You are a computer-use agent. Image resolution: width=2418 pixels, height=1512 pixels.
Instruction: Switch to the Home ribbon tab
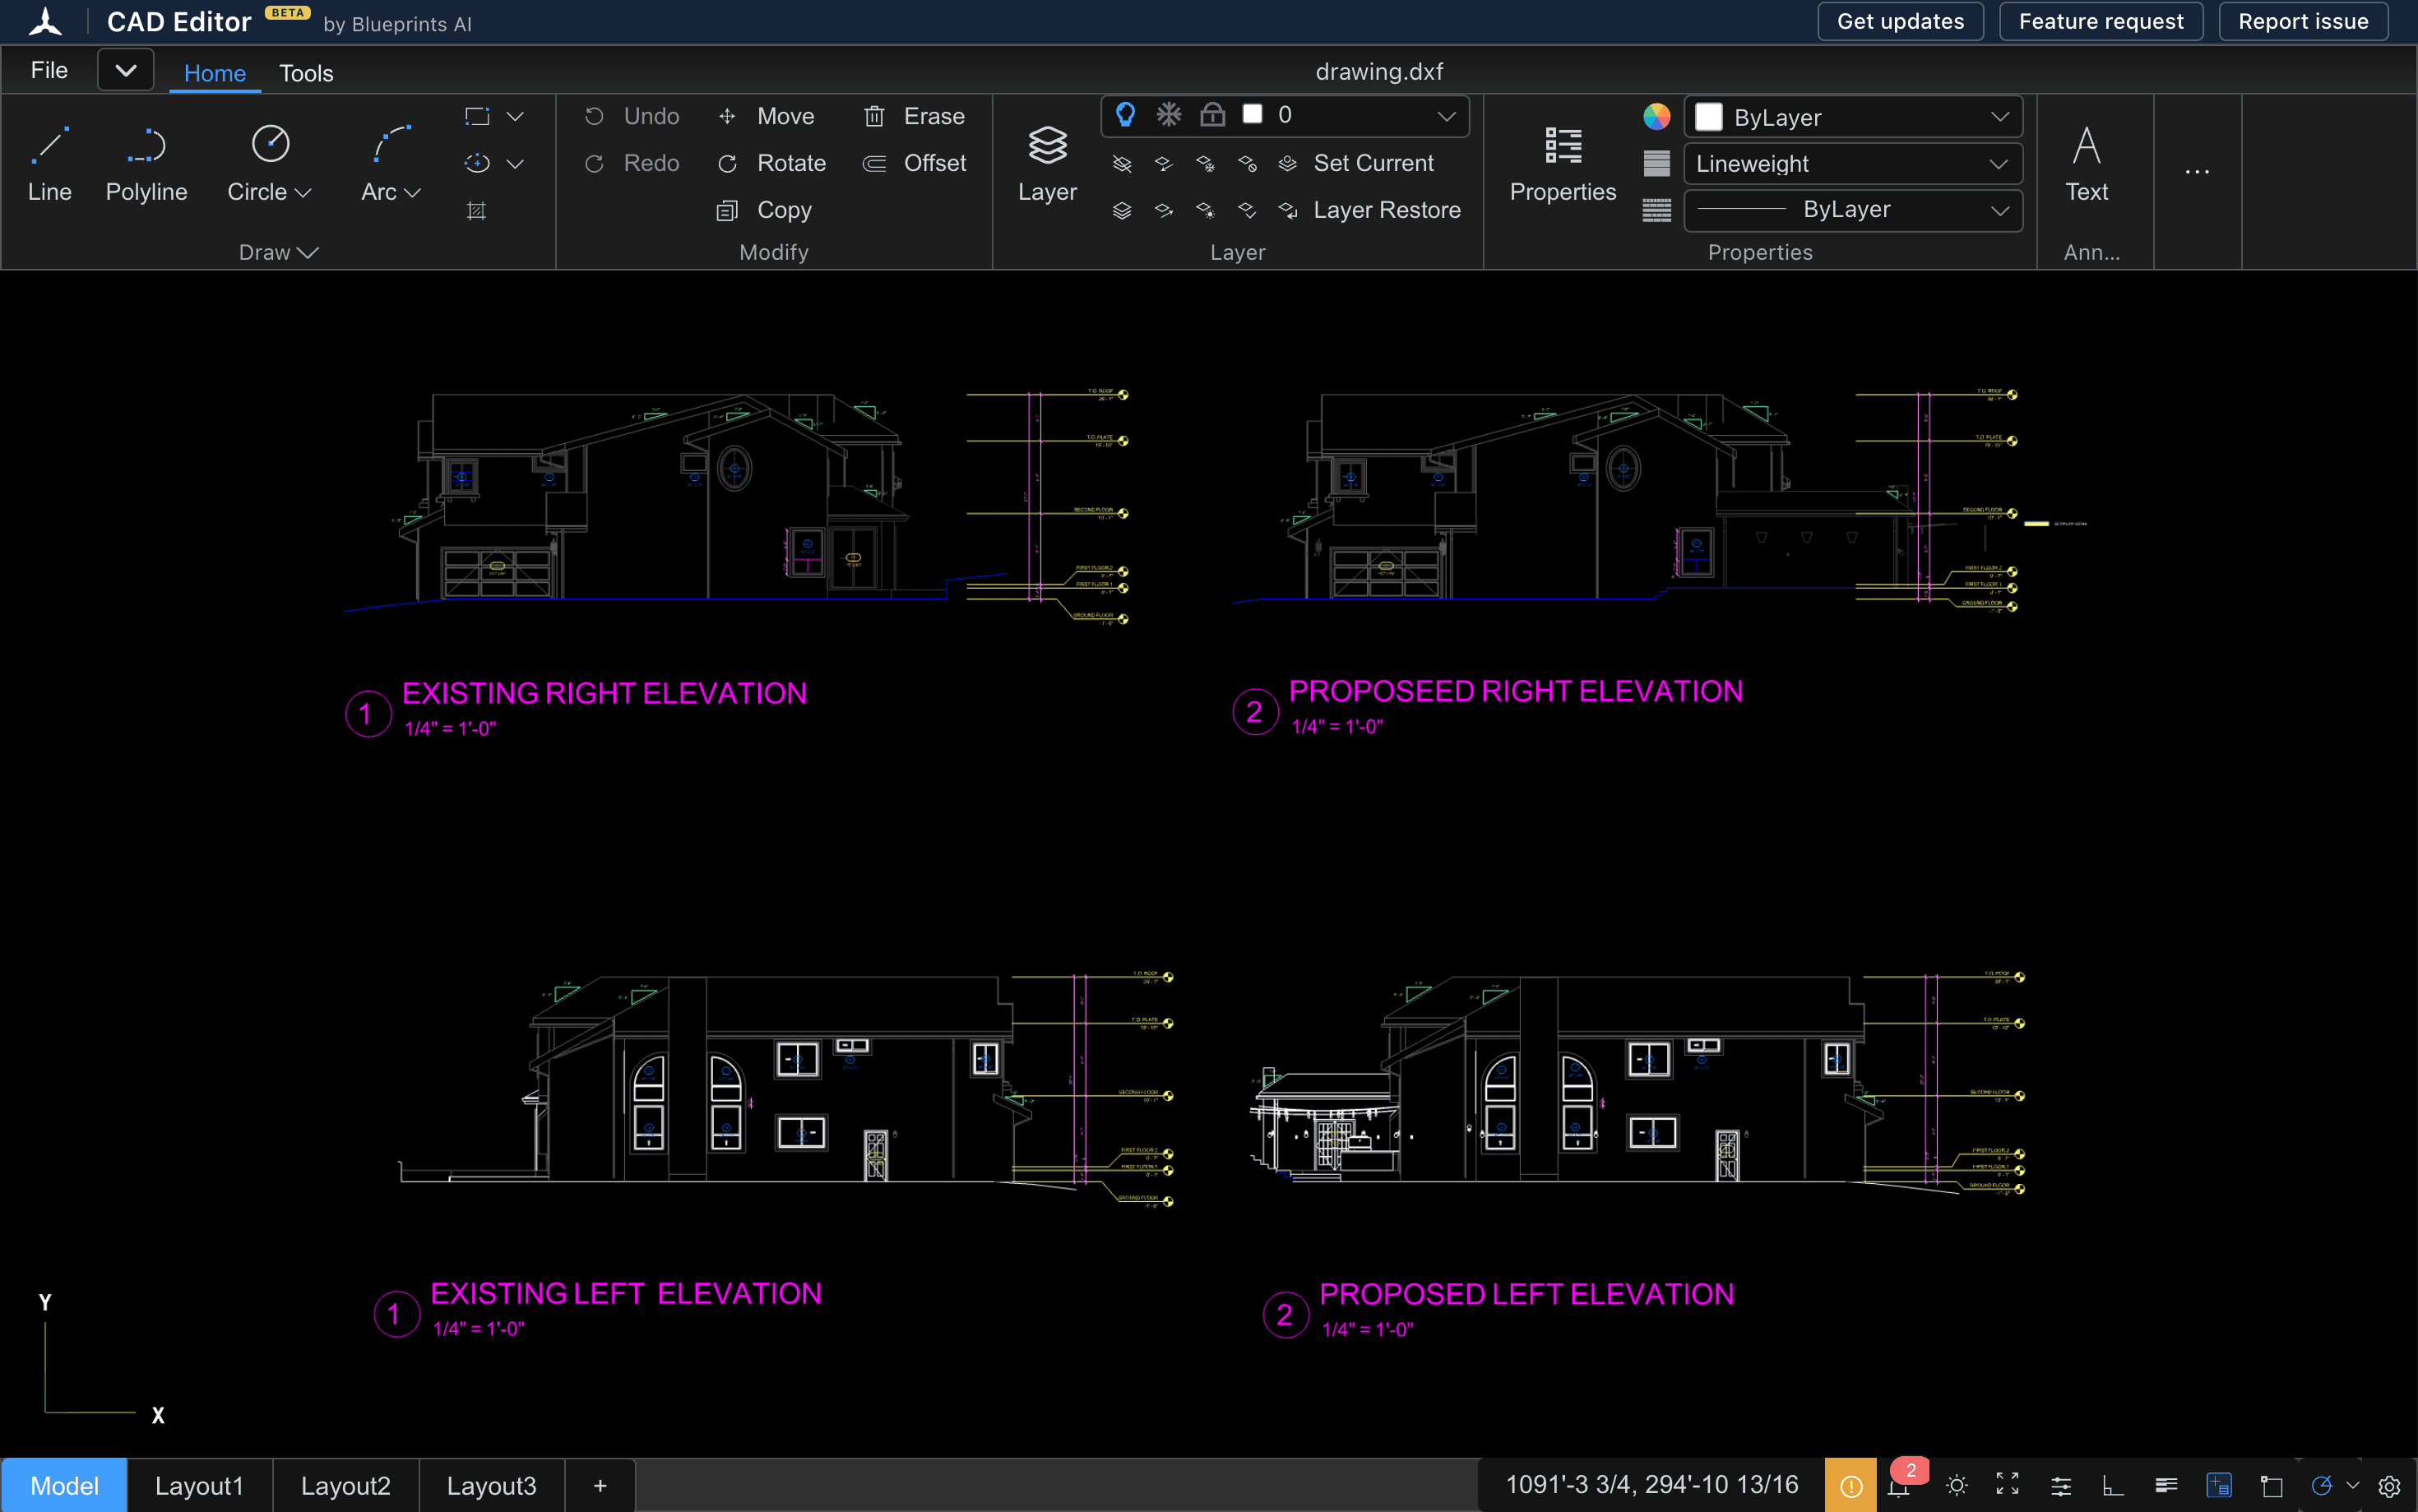pyautogui.click(x=215, y=73)
